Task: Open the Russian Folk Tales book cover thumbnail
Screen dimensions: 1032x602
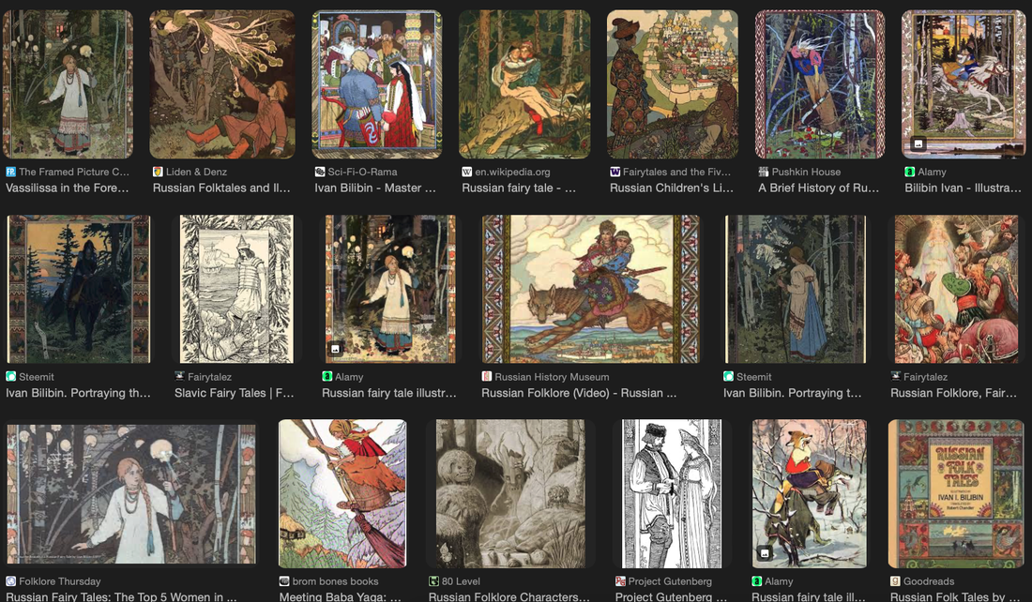Action: (x=956, y=494)
